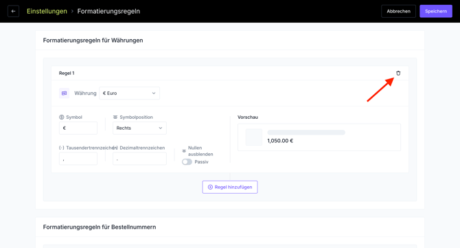Screen dimensions: 460x248
Task: Click the Regel hinzufügen button
Action: (x=230, y=187)
